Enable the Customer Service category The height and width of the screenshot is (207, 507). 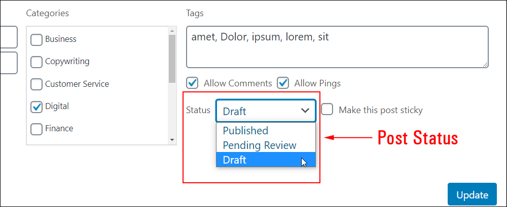[x=36, y=84]
